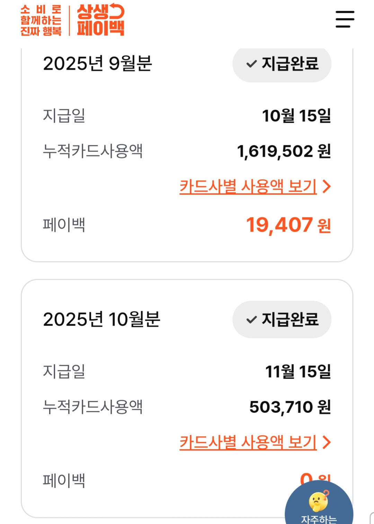Click the 503,710 원 card usage amount

(290, 407)
